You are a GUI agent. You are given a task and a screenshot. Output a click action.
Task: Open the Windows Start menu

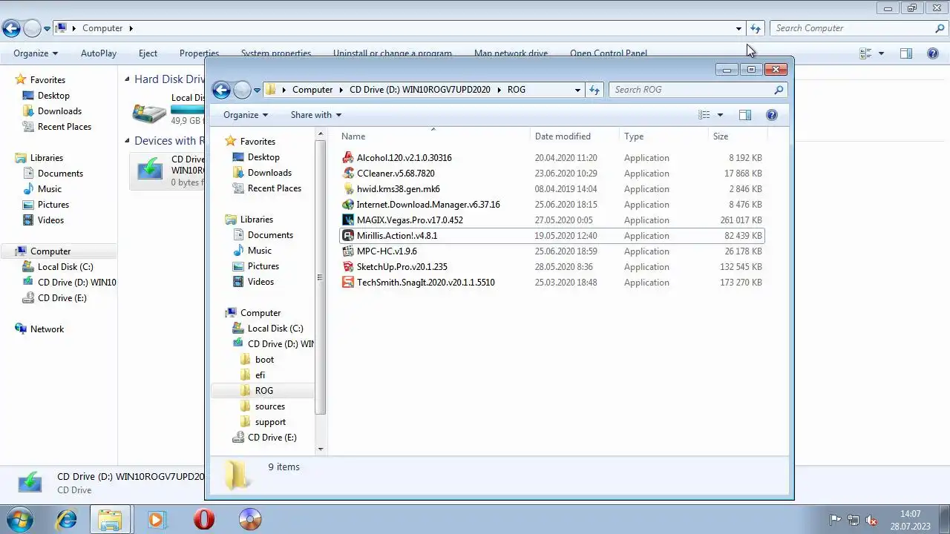pyautogui.click(x=21, y=519)
